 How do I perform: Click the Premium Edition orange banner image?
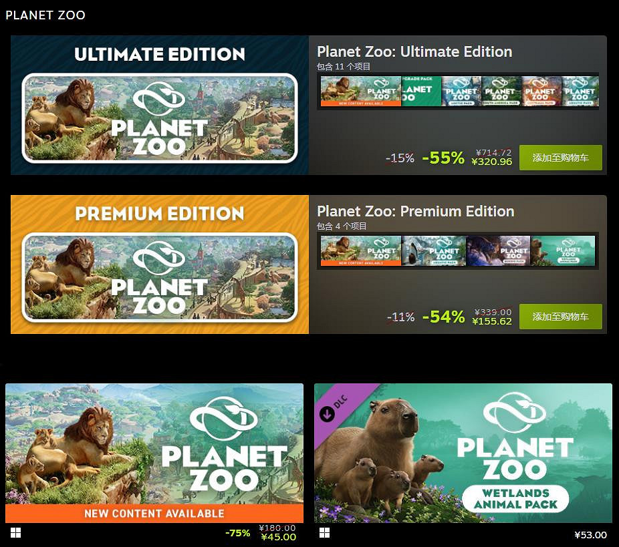pyautogui.click(x=160, y=264)
